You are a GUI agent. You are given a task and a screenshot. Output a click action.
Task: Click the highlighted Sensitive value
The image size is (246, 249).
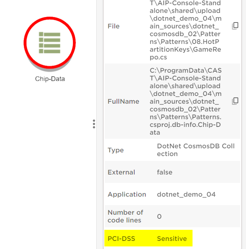[x=172, y=239]
